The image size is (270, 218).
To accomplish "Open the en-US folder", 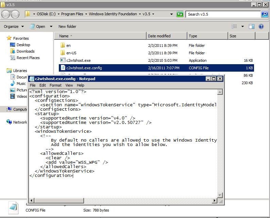I will (x=71, y=53).
